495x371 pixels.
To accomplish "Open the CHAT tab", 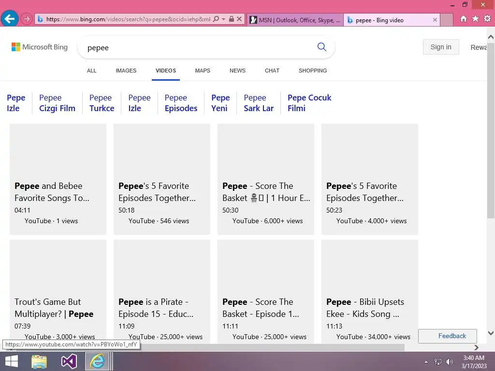I will point(272,71).
